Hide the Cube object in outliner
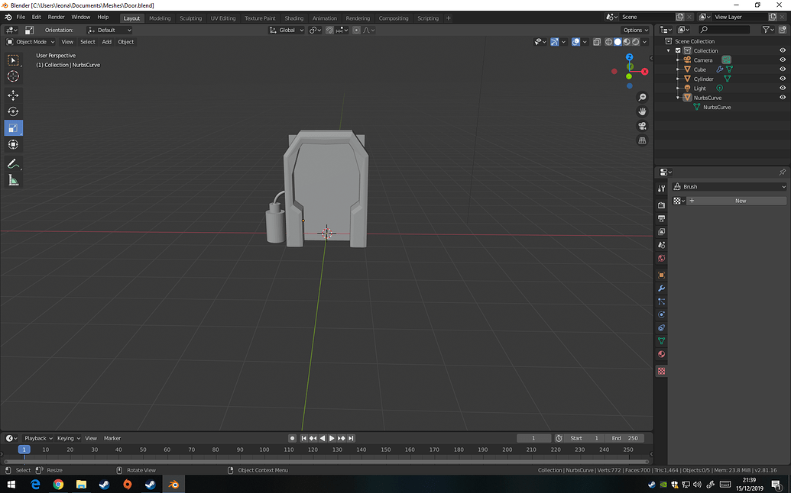Image resolution: width=791 pixels, height=493 pixels. (x=783, y=69)
